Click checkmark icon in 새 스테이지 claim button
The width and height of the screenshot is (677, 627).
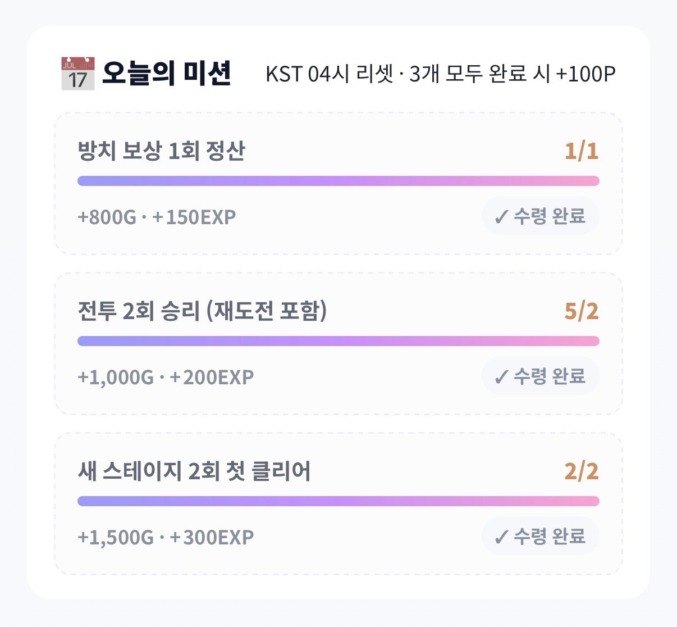tap(501, 537)
